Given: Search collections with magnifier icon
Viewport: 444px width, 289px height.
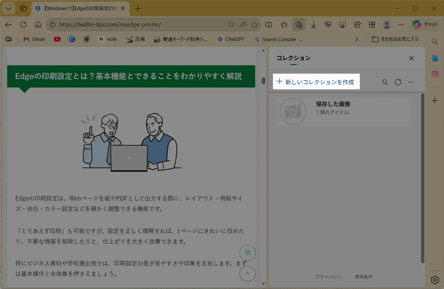Looking at the screenshot, I should [x=385, y=82].
